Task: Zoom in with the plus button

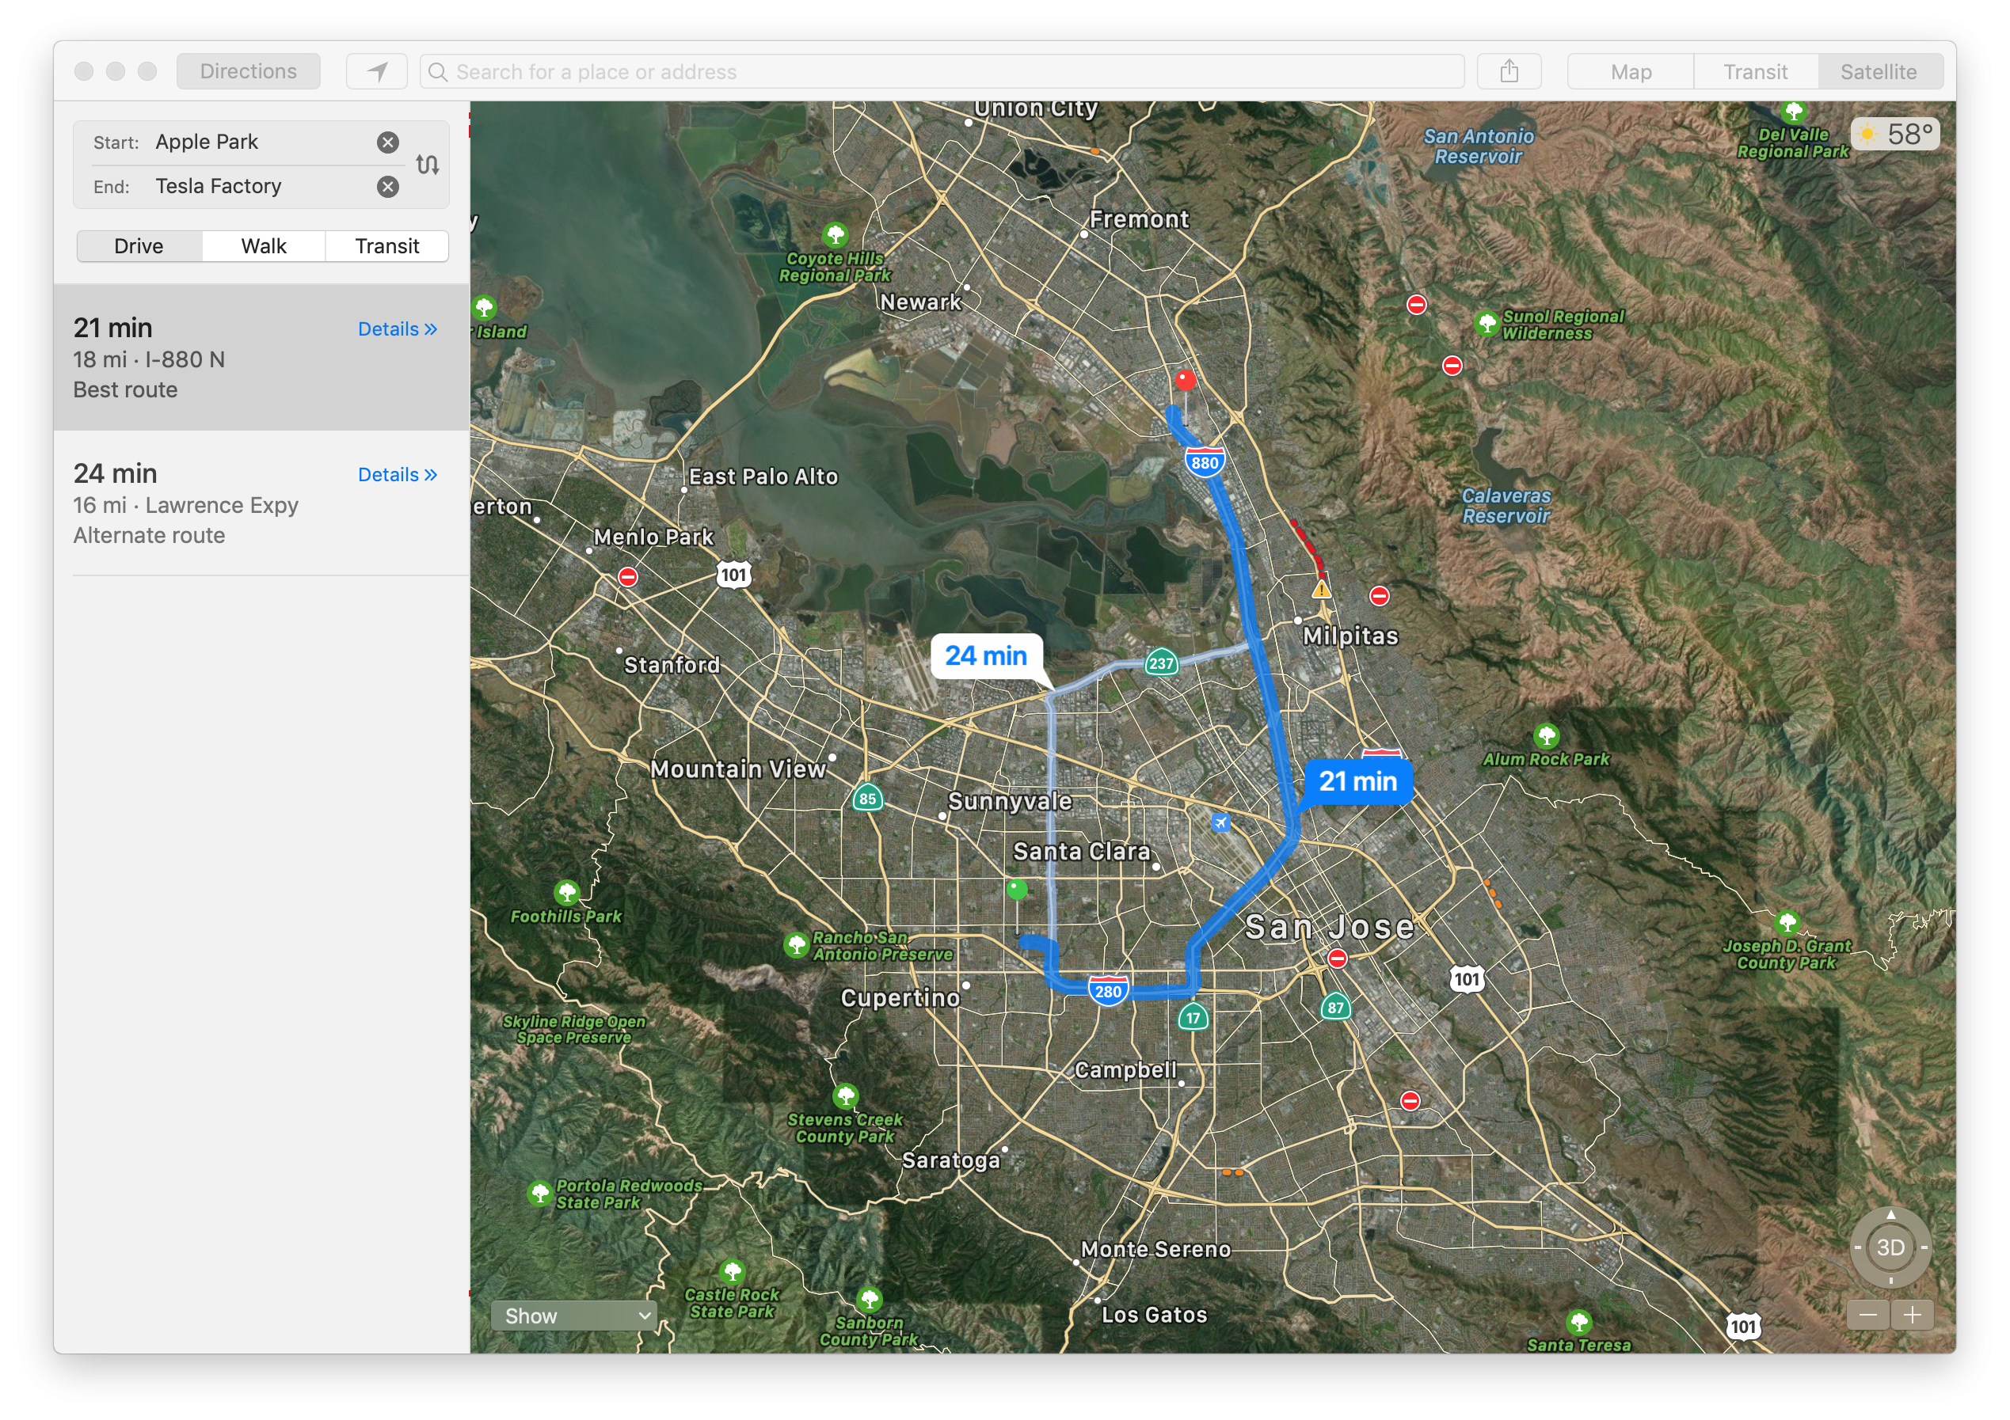Action: (1912, 1314)
